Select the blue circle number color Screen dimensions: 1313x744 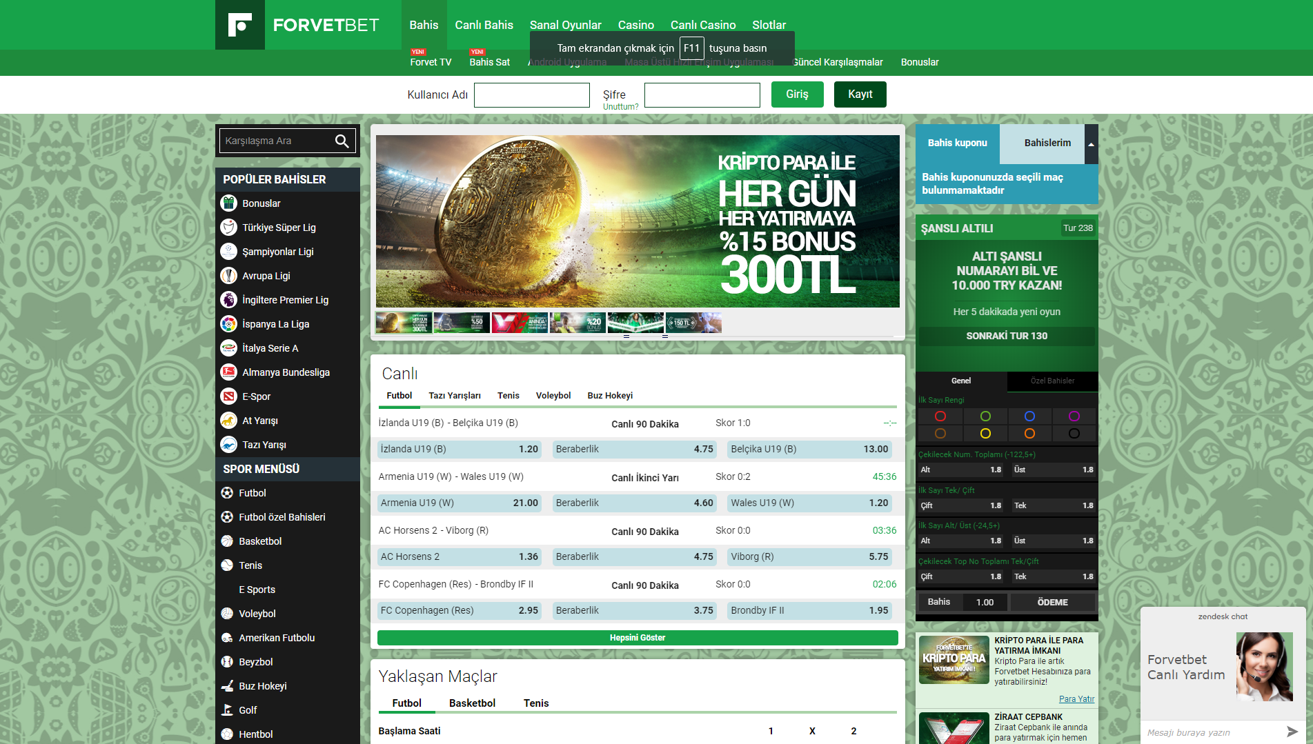pos(1029,416)
